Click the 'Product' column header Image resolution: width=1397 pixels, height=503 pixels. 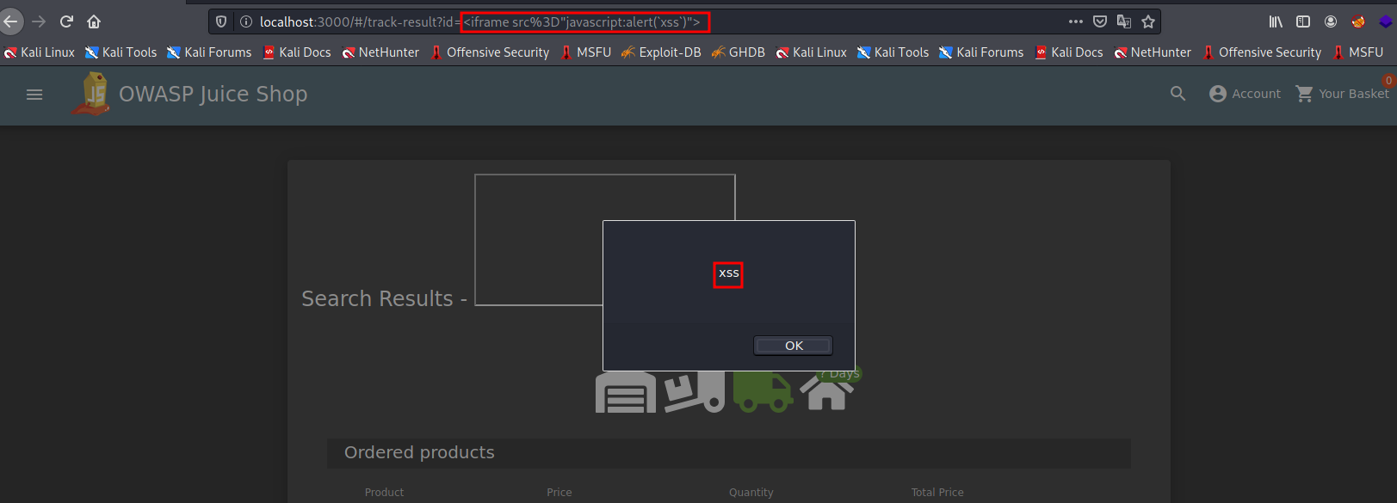point(384,493)
